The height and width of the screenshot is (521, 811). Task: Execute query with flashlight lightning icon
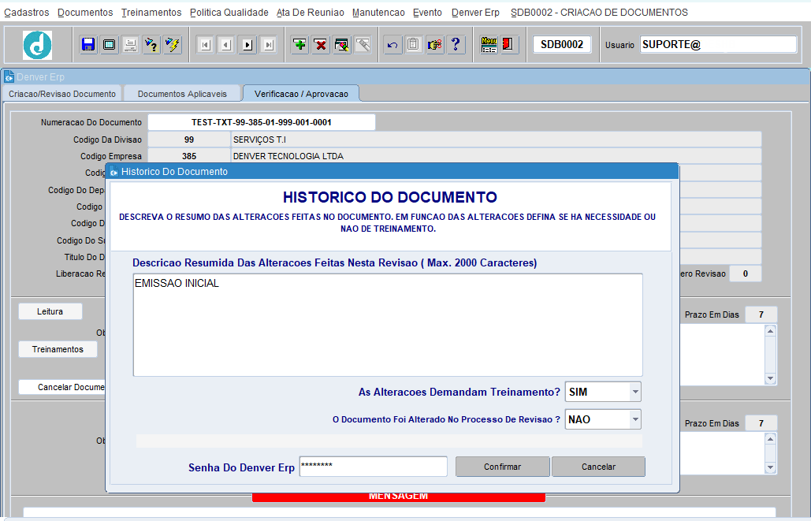click(x=173, y=44)
